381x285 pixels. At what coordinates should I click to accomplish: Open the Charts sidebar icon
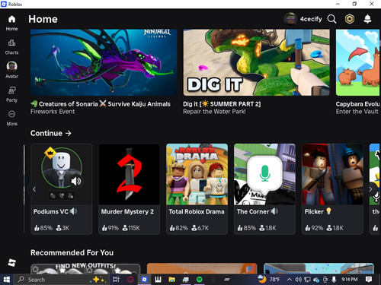(x=11, y=43)
